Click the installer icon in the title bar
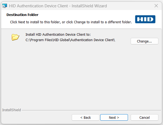 tap(5, 6)
